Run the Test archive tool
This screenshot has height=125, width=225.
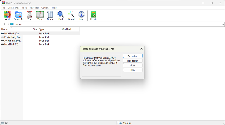click(29, 14)
